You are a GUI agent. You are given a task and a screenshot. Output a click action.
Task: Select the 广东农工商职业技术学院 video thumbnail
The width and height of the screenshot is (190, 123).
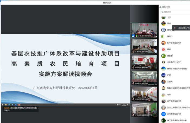(x=144, y=110)
